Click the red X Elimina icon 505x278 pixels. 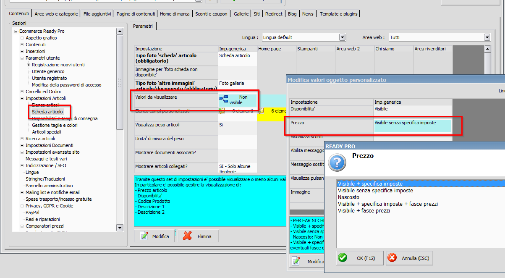(x=188, y=236)
